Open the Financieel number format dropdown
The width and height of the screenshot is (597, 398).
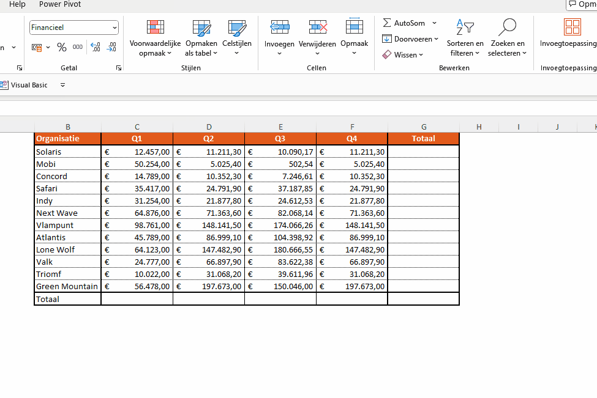pos(114,27)
